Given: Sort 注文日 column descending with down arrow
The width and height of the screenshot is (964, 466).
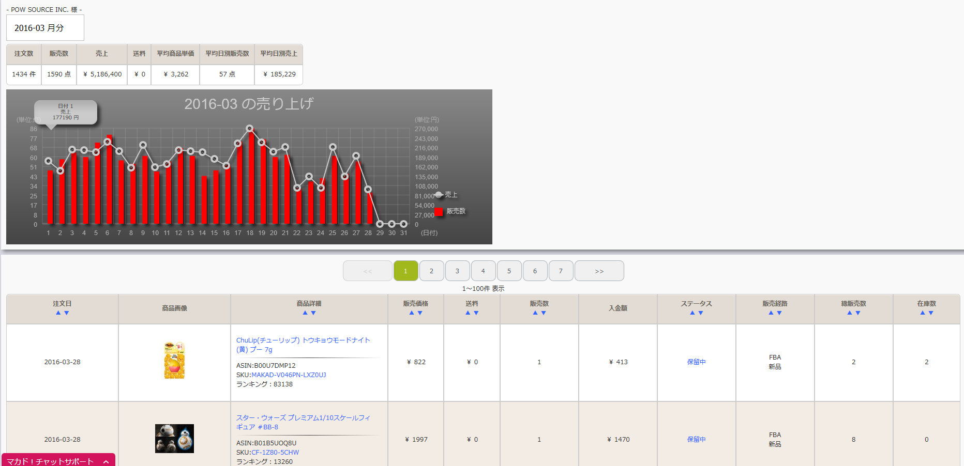Looking at the screenshot, I should (x=67, y=313).
